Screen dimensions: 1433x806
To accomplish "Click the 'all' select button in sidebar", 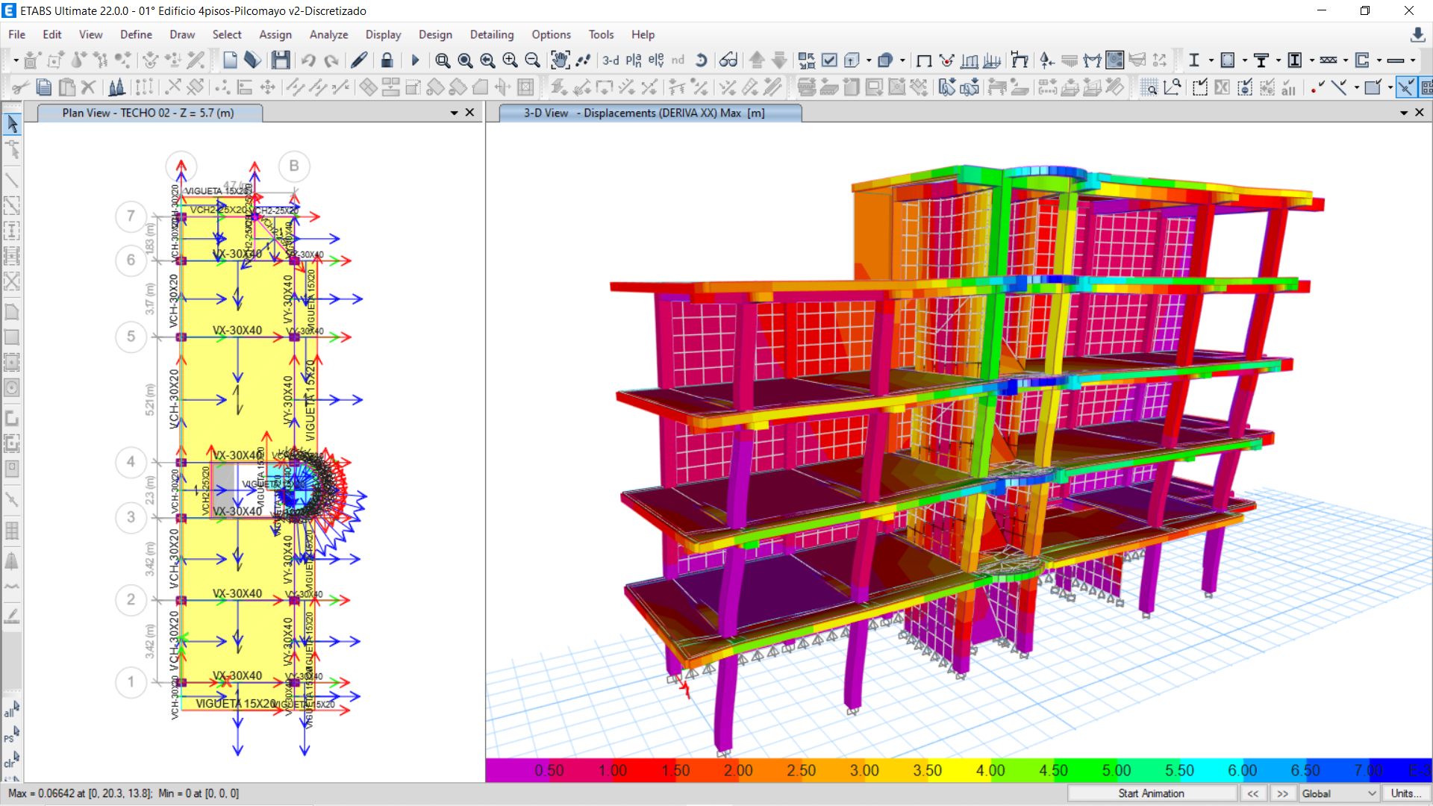I will (x=11, y=709).
